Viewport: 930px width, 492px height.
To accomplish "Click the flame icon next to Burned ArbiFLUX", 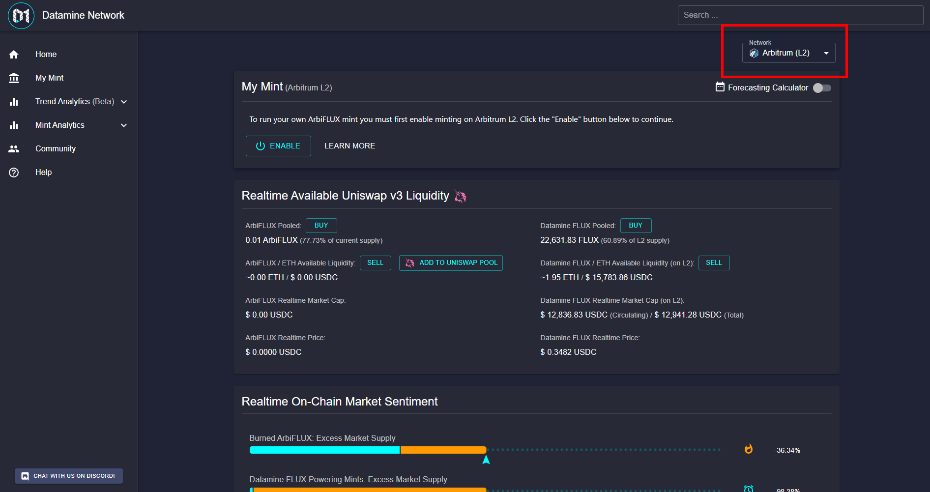I will [x=749, y=449].
